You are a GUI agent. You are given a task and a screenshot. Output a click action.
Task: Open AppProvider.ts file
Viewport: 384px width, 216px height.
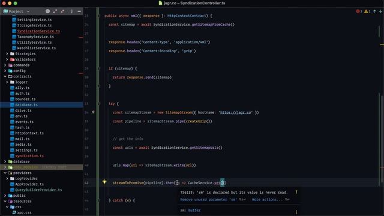point(29,184)
